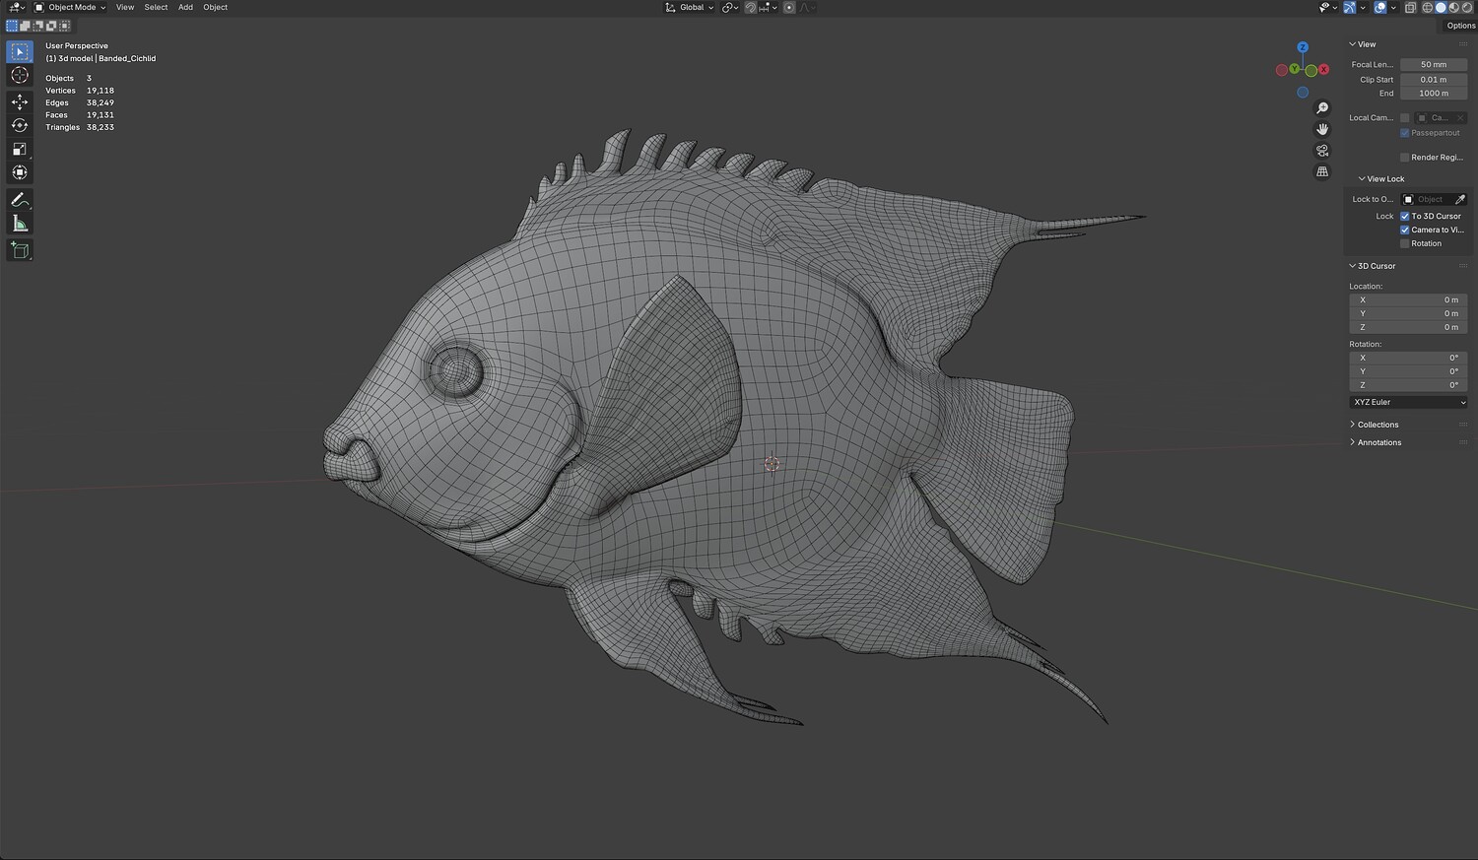The width and height of the screenshot is (1478, 860).
Task: Open the gizmo options dropdown arrow
Action: click(1363, 7)
